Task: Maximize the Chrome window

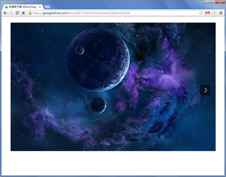Action: pos(212,2)
